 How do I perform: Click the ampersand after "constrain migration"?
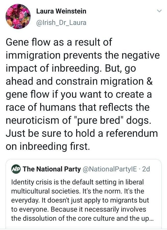(149, 81)
